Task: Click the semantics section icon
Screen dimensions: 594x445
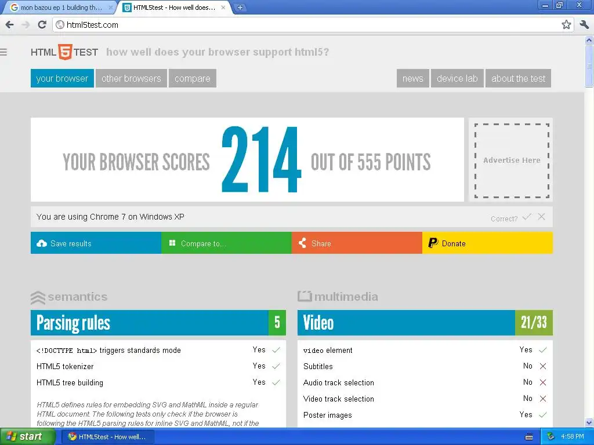Action: pos(38,298)
